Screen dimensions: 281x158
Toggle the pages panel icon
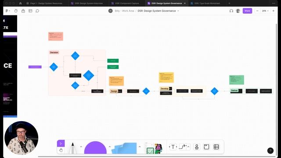point(30,11)
